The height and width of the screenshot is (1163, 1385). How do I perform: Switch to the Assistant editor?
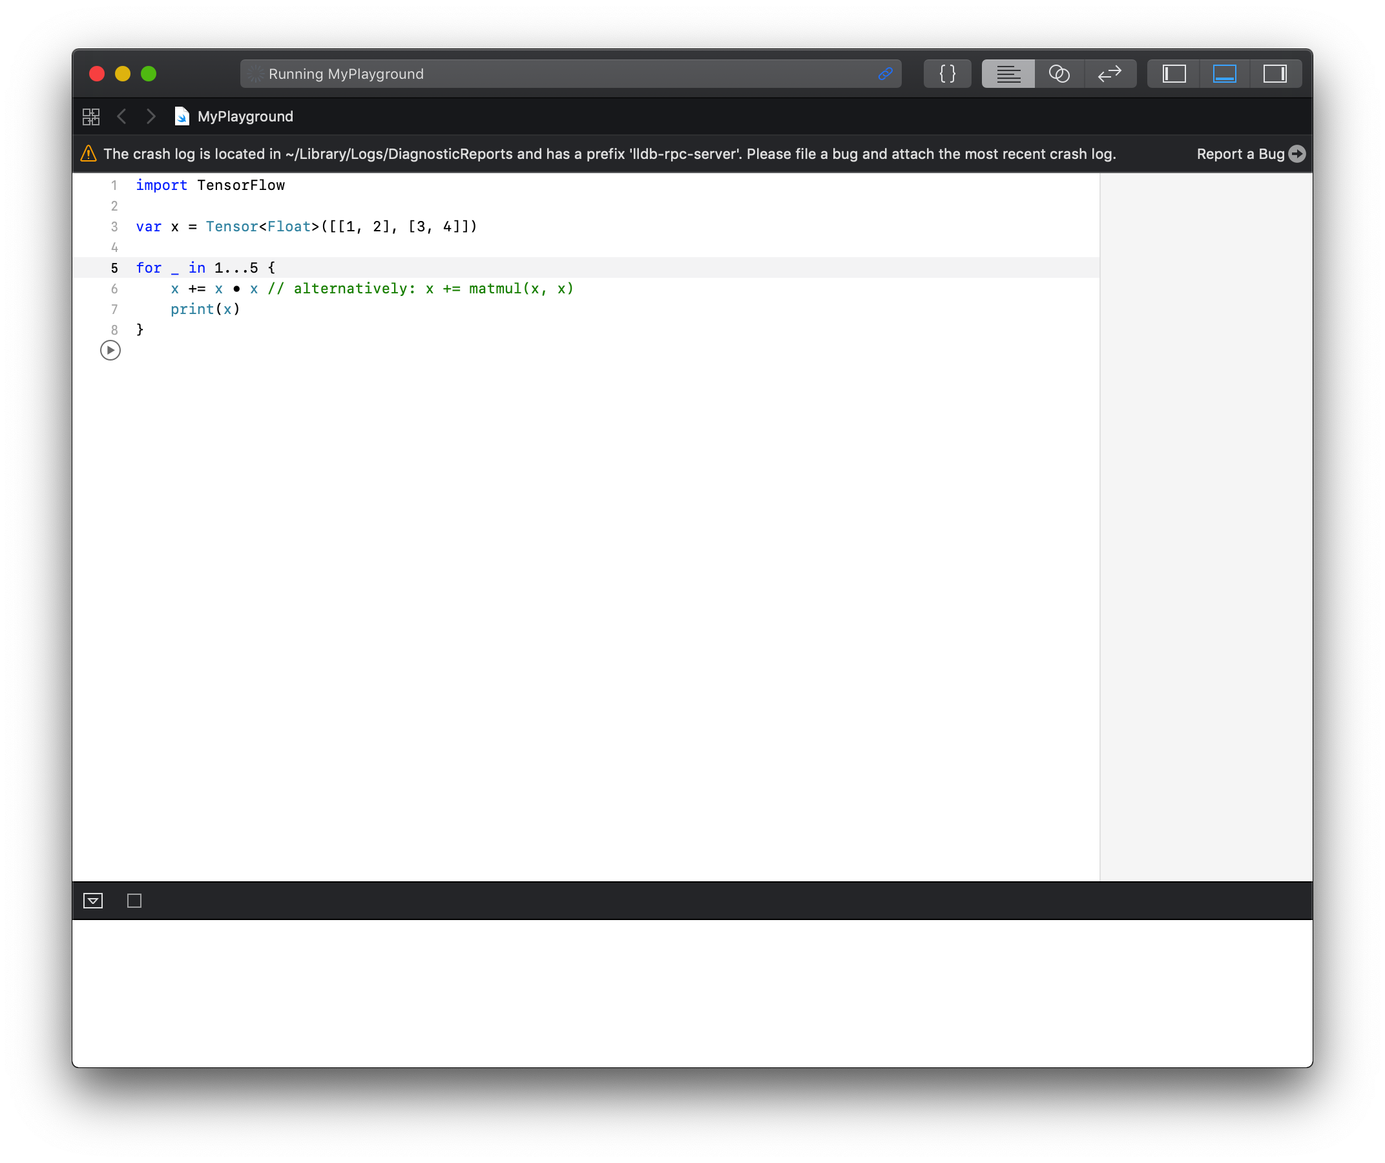pyautogui.click(x=1059, y=73)
